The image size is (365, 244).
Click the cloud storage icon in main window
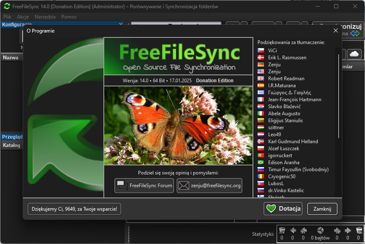[354, 54]
